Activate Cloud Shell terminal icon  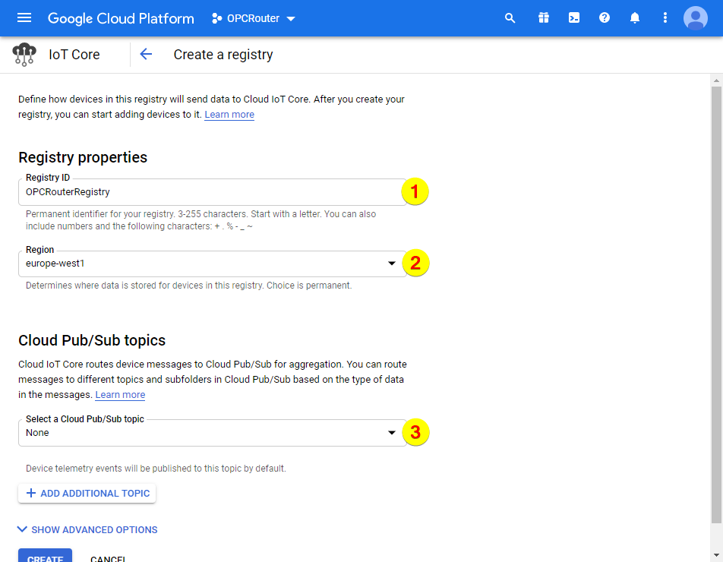coord(574,18)
